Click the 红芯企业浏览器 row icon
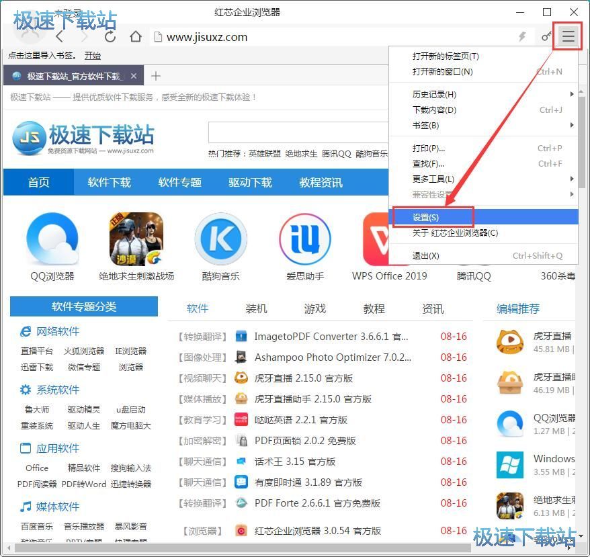590x557 pixels. click(241, 530)
